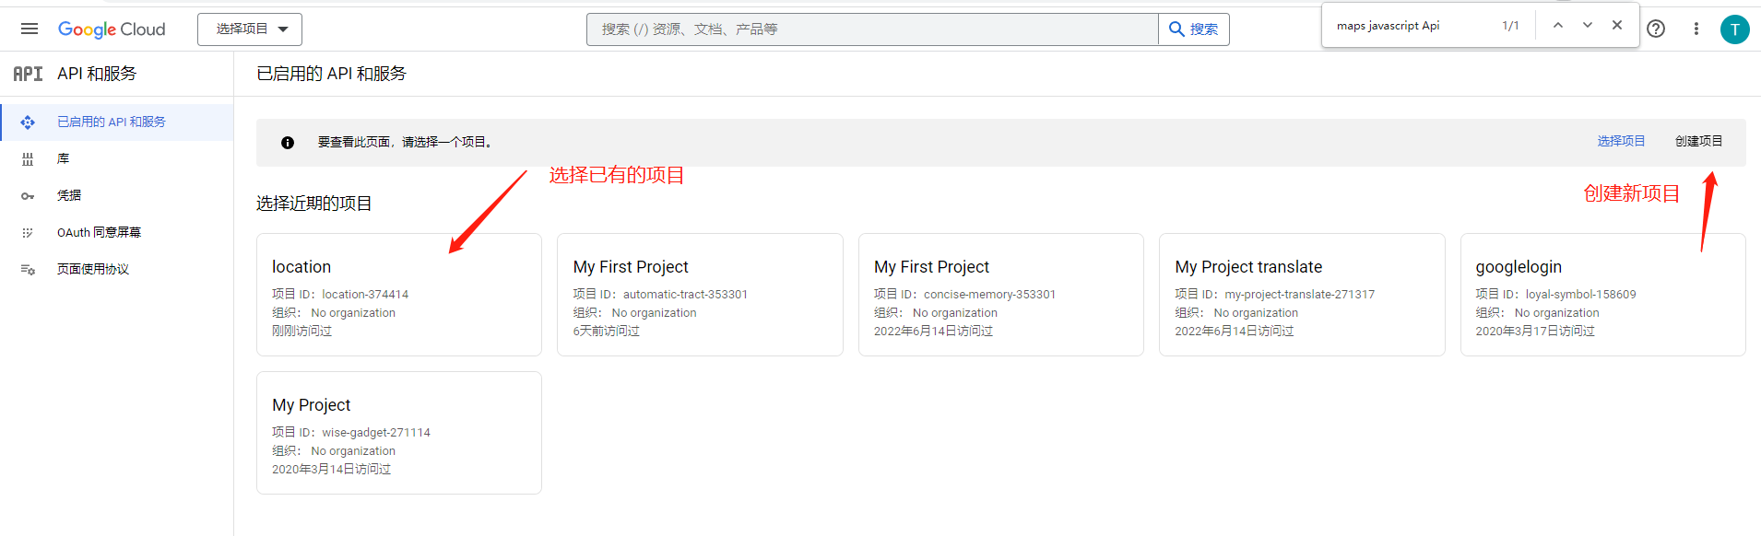This screenshot has width=1761, height=536.
Task: Click the text 6天前访问过
Action: tap(606, 332)
